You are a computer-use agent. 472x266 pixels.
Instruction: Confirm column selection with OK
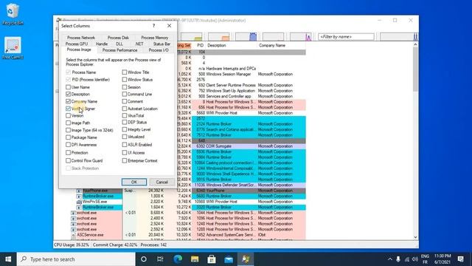134,182
